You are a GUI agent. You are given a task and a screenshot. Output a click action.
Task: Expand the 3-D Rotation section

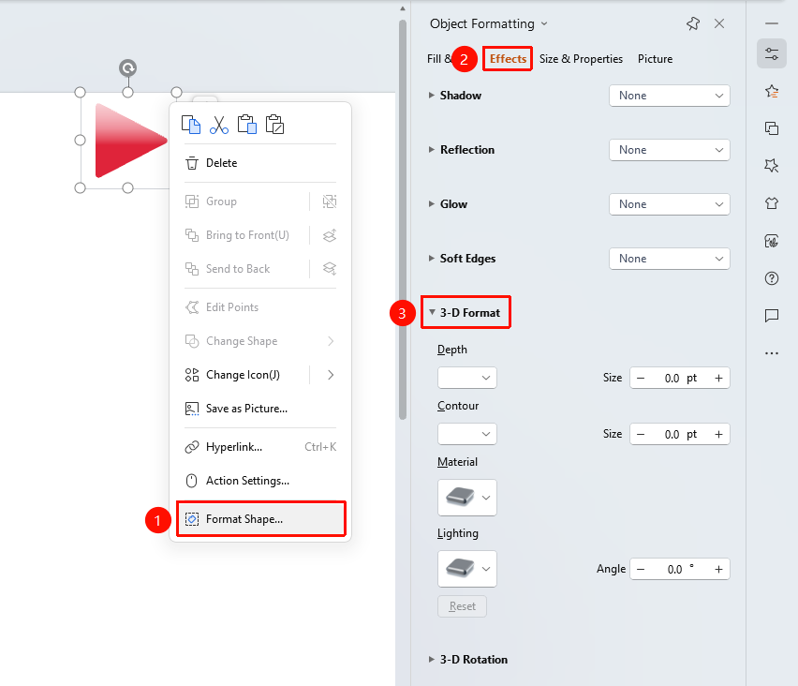[431, 660]
